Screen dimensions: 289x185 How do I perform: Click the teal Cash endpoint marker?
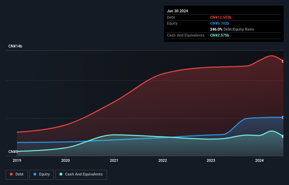click(283, 136)
